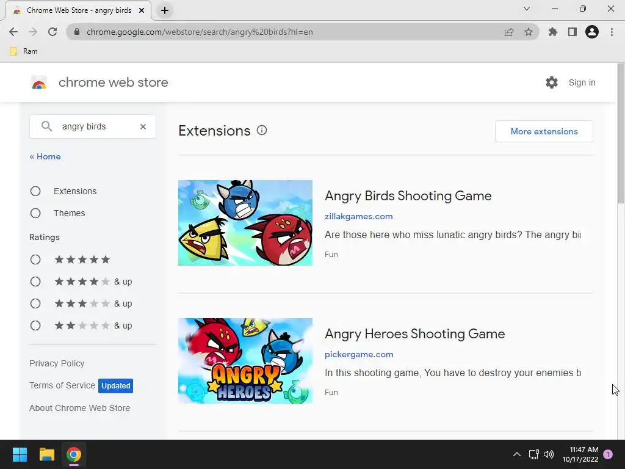625x469 pixels.
Task: Select the Extensions filter radio
Action: 35,191
